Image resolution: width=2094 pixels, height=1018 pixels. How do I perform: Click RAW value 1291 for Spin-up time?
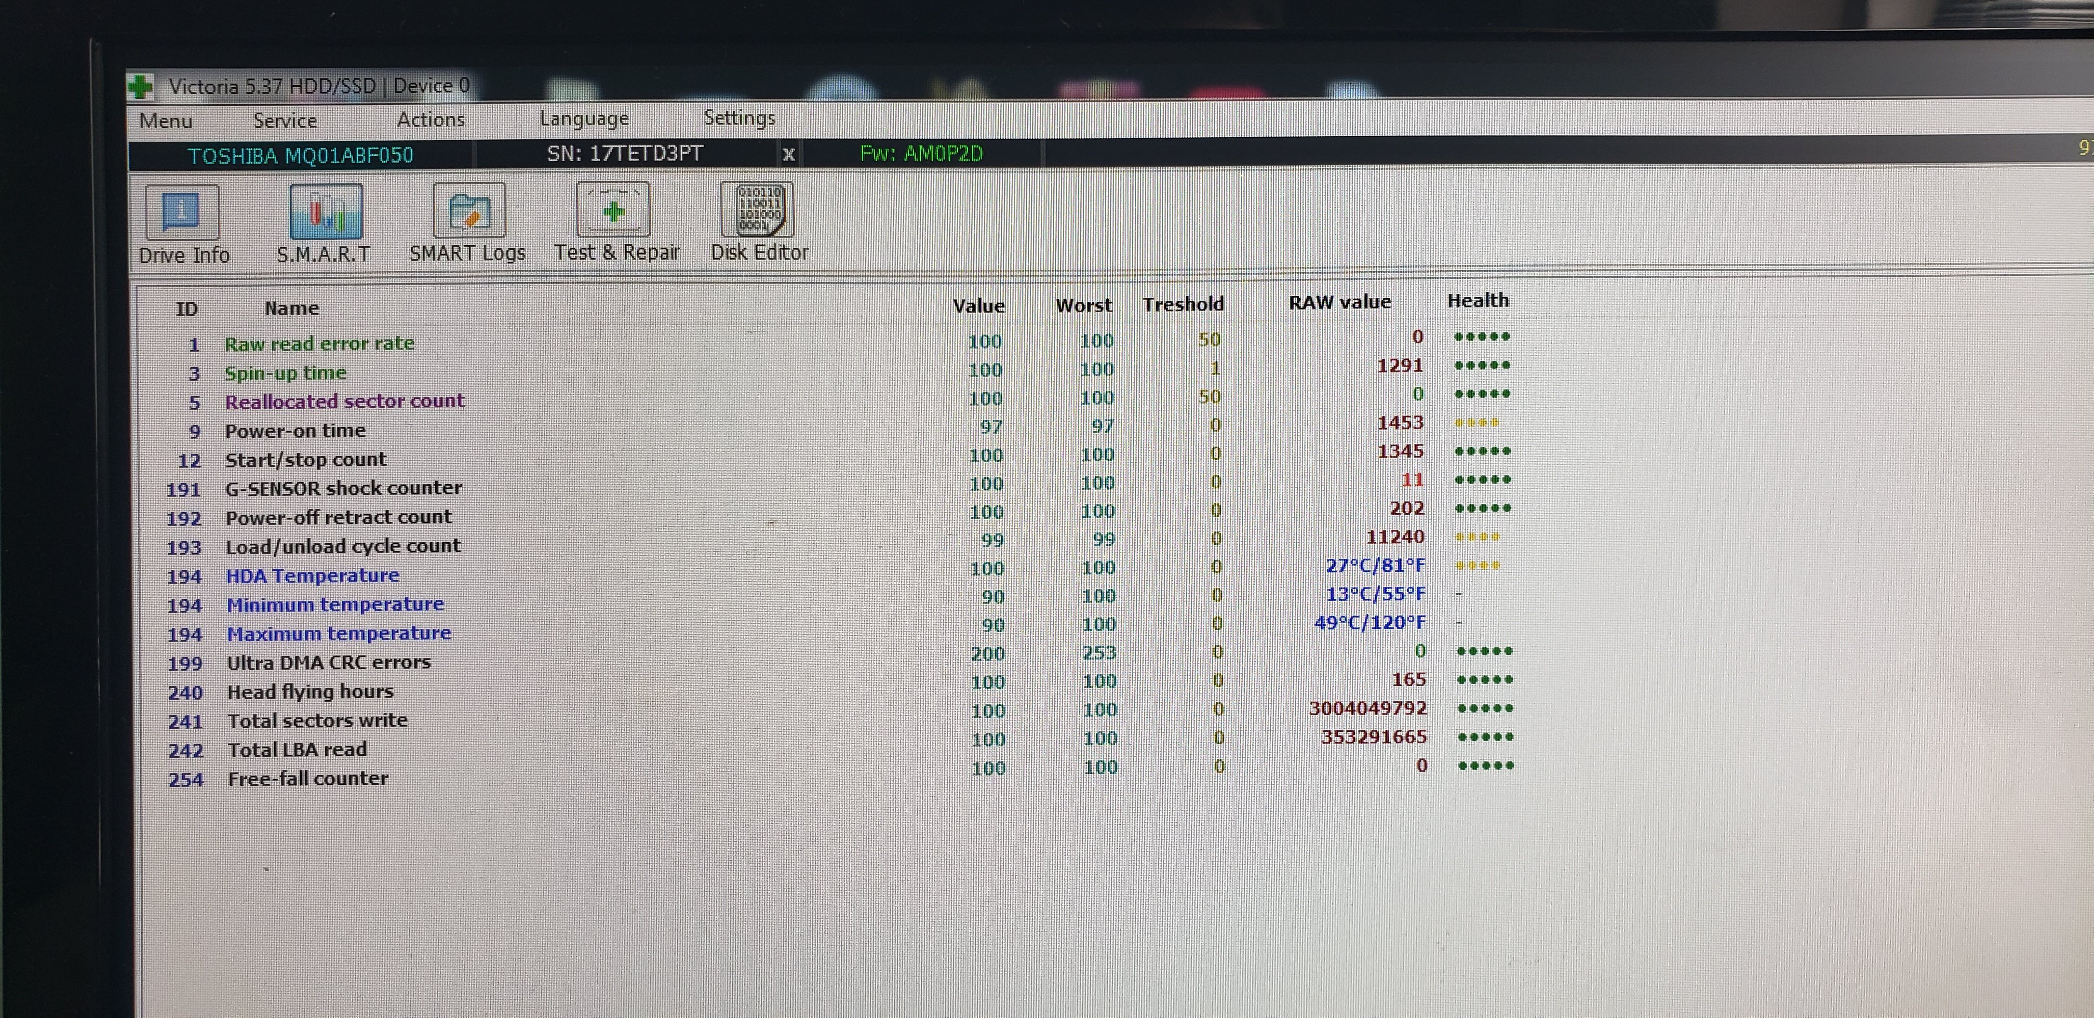[1400, 366]
